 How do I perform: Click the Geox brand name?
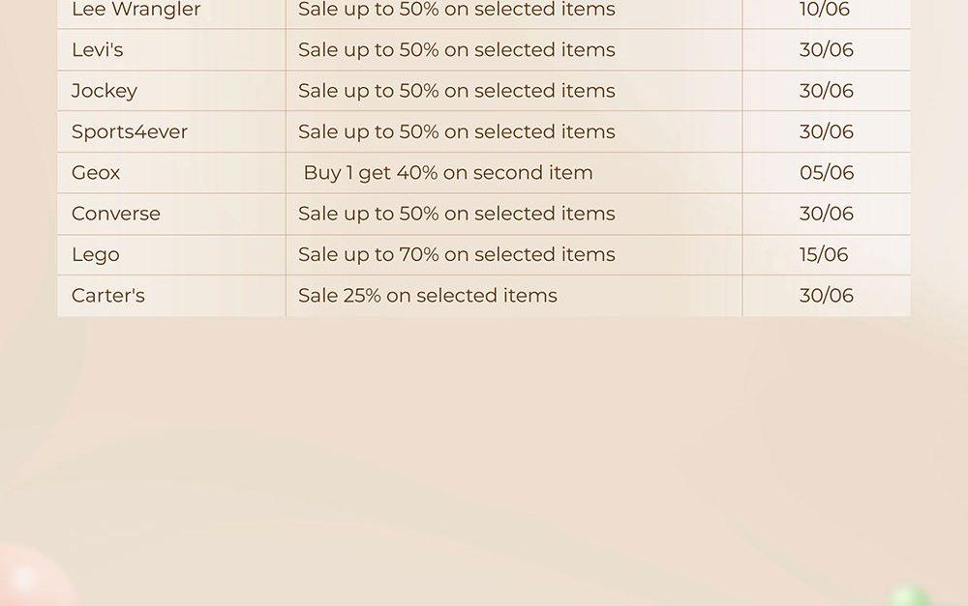[x=96, y=173]
